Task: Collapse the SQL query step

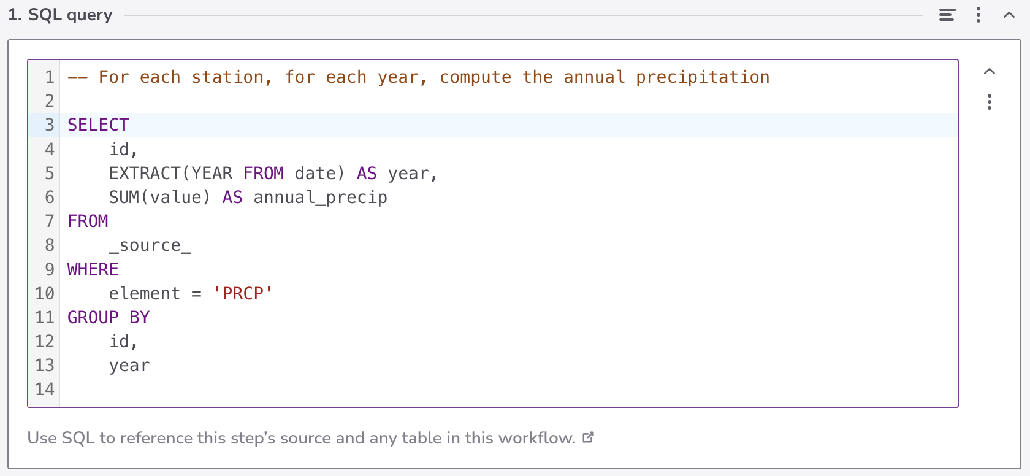Action: (1009, 15)
